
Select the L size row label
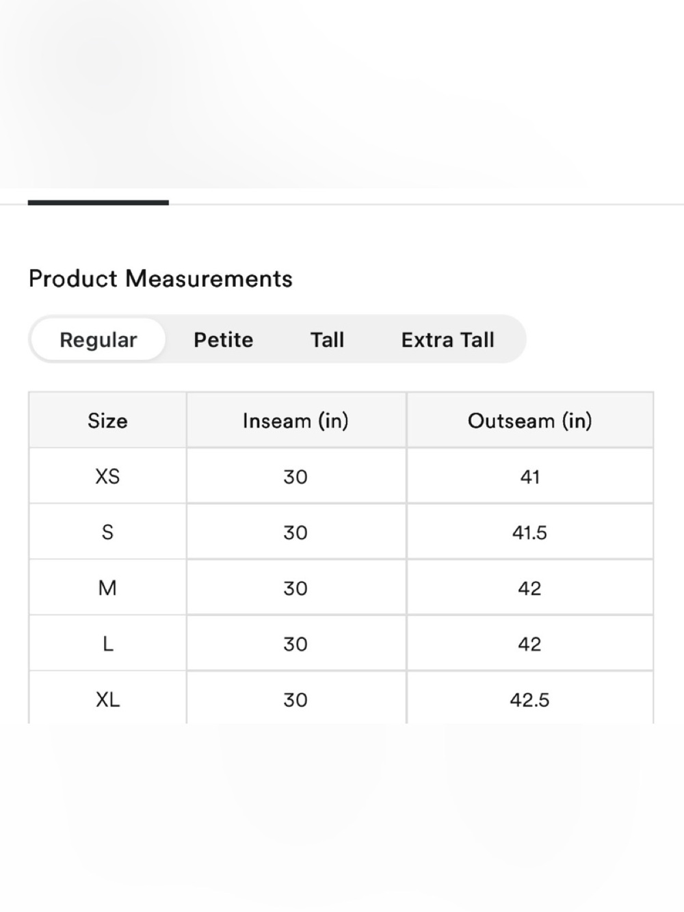[107, 644]
